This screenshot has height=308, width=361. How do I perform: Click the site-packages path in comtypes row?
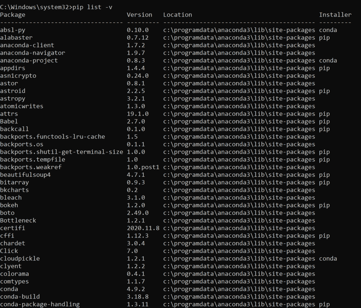point(239,281)
